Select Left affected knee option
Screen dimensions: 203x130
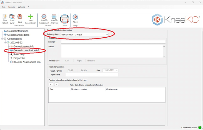(x=67, y=61)
